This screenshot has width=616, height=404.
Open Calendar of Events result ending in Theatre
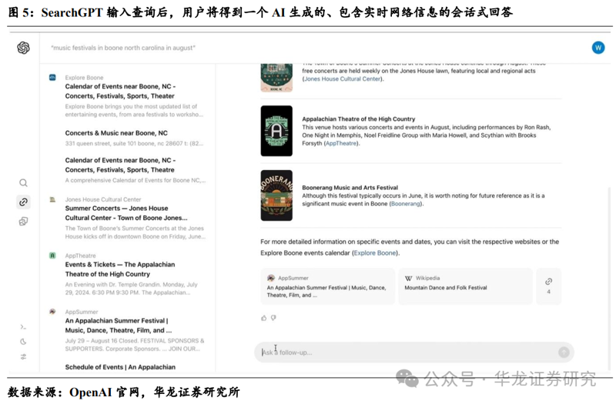(x=120, y=165)
